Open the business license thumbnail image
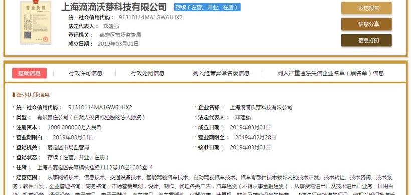Viewport: 411px width, 195px height. click(36, 22)
